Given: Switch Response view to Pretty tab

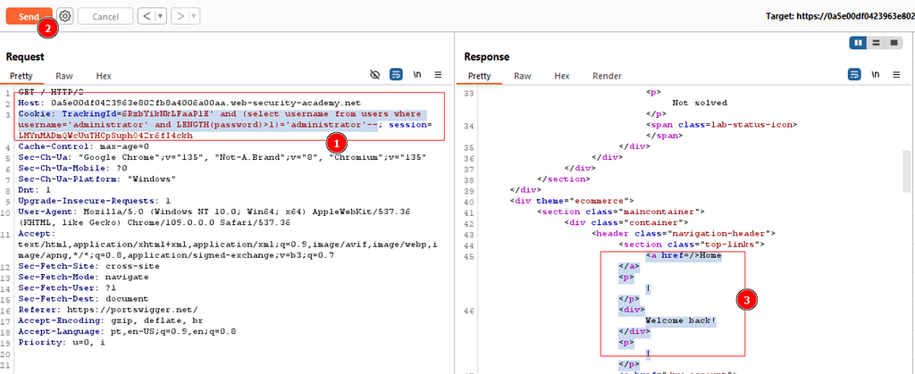Looking at the screenshot, I should [480, 76].
